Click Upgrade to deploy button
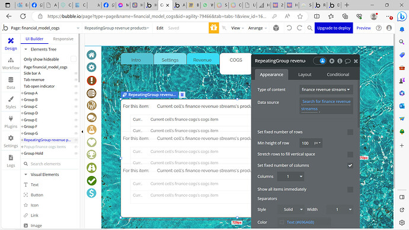Viewport: 409px width, 230px height. pos(334,28)
